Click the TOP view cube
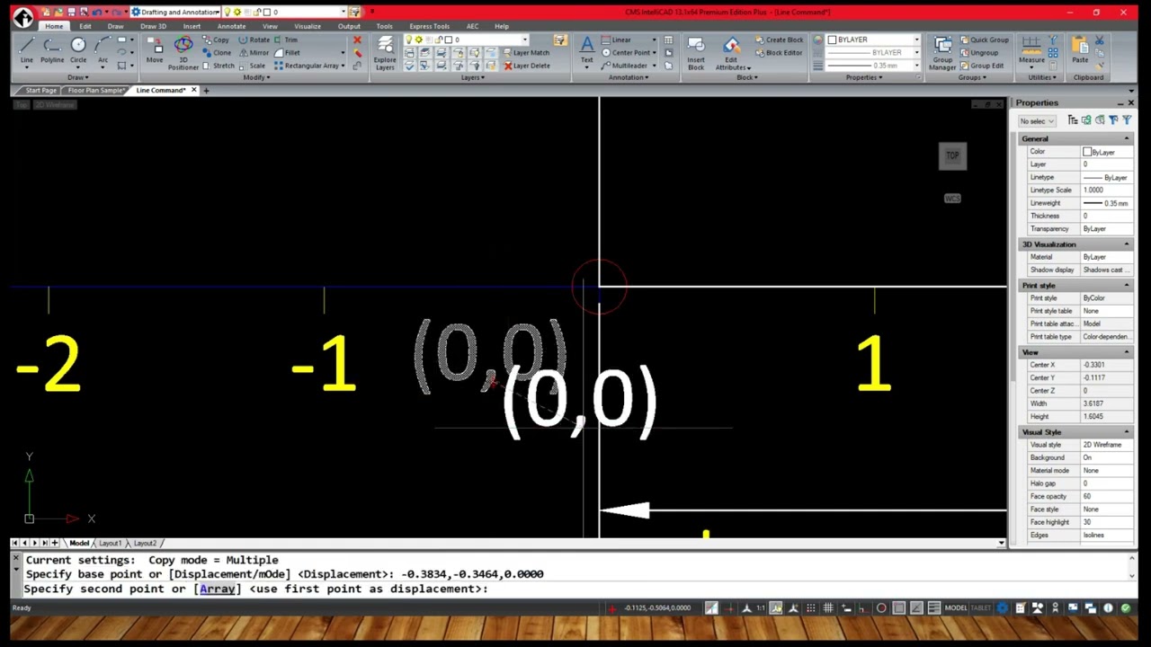The image size is (1151, 647). coord(952,155)
